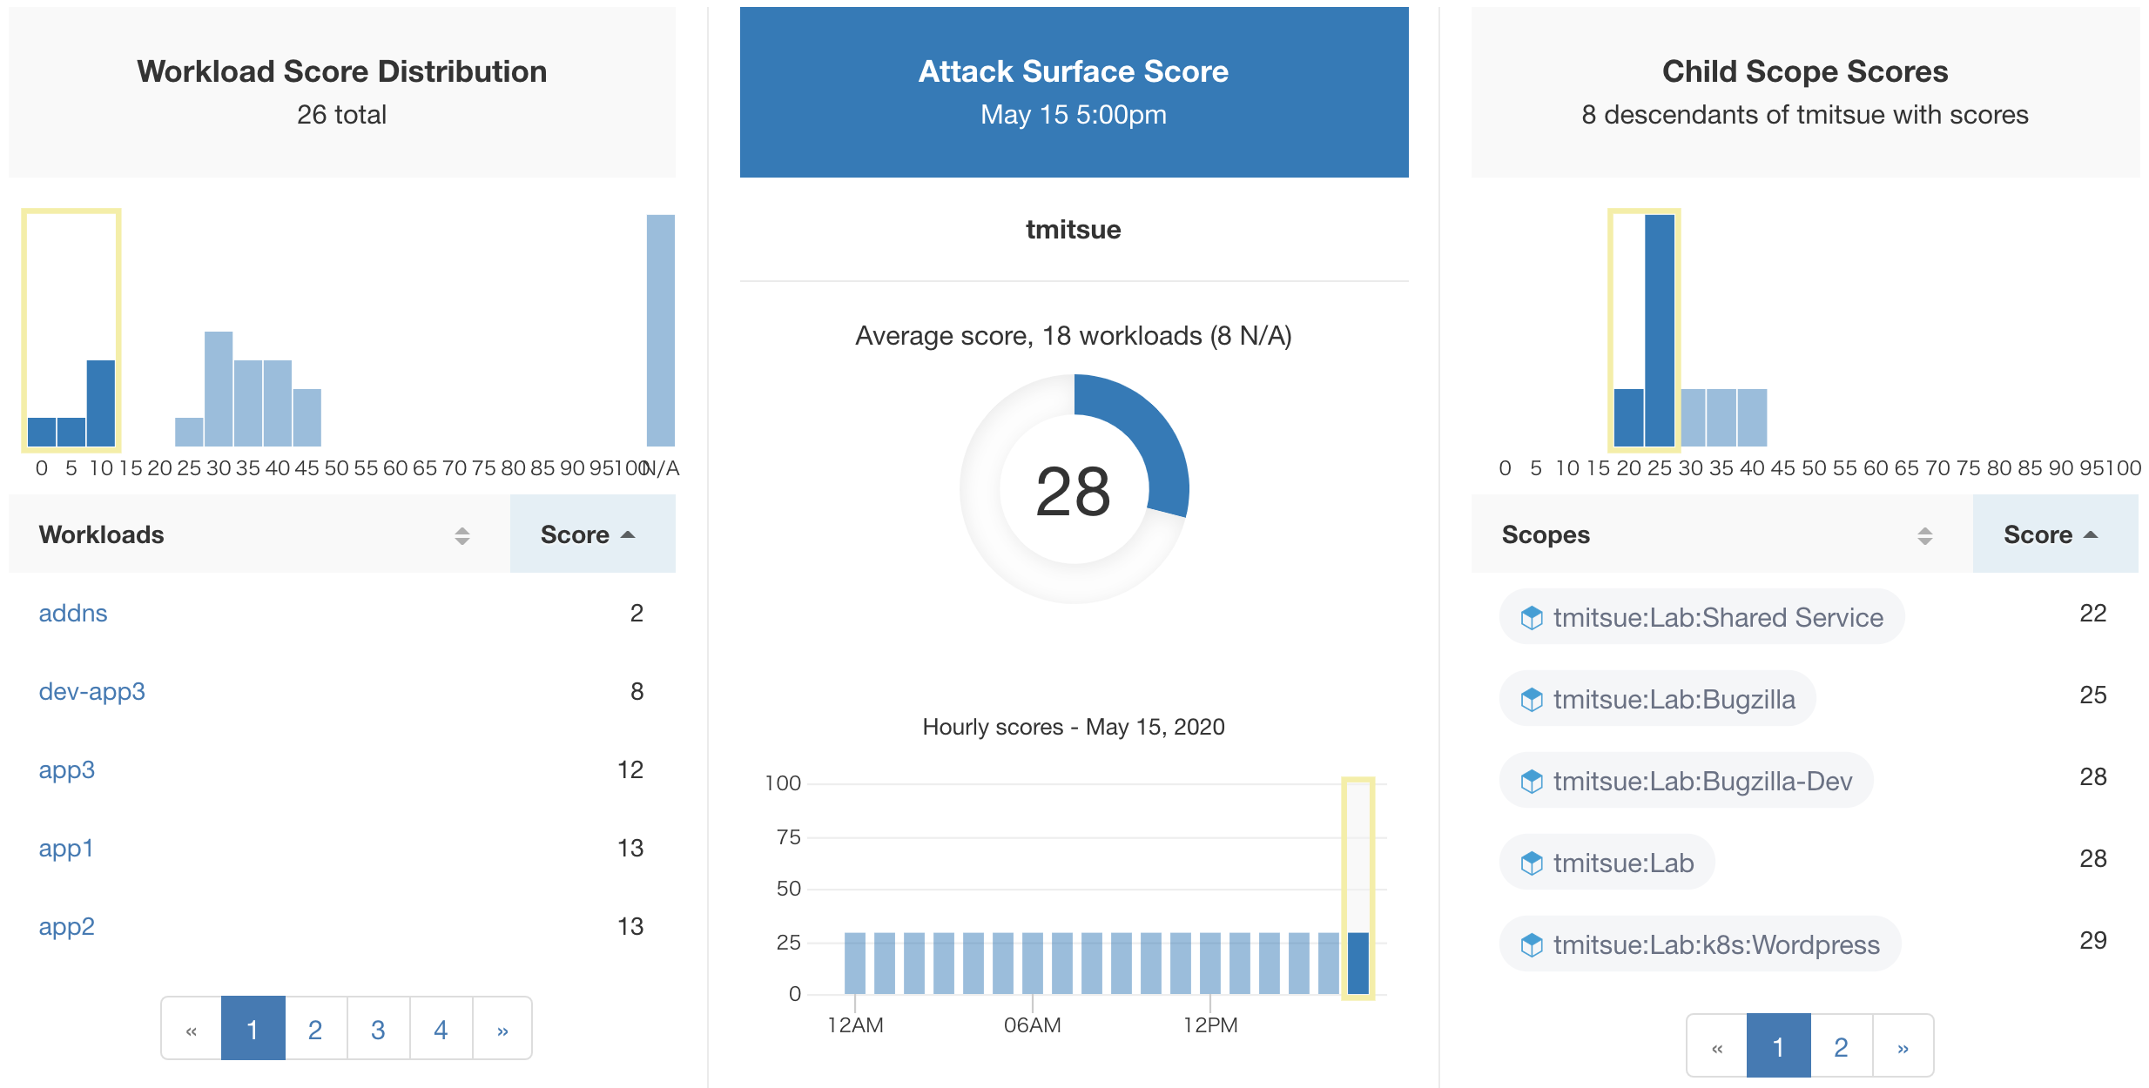Click the N/A bar in the Workload Score Distribution histogram

coord(661,331)
